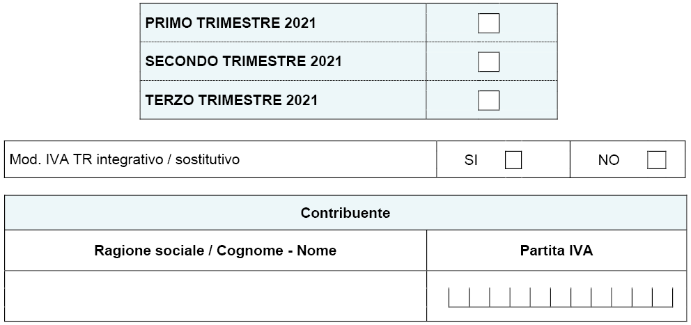Viewport: 691px width, 325px height.
Task: Tick the SECONDO TRIMESTRE 2021 checkbox
Action: (x=488, y=62)
